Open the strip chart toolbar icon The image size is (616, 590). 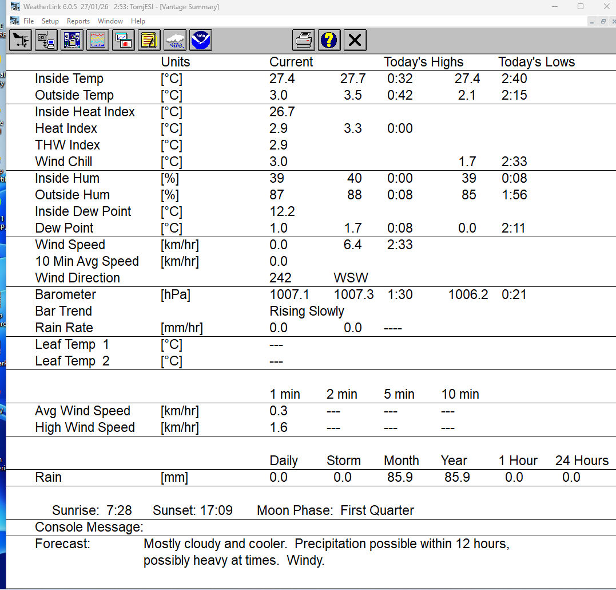pyautogui.click(x=98, y=40)
